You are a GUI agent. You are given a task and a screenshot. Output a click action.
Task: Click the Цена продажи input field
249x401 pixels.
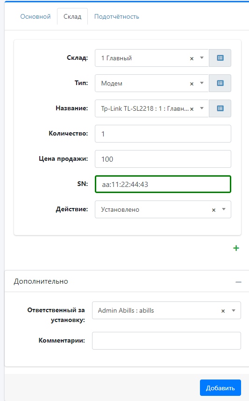tap(163, 159)
